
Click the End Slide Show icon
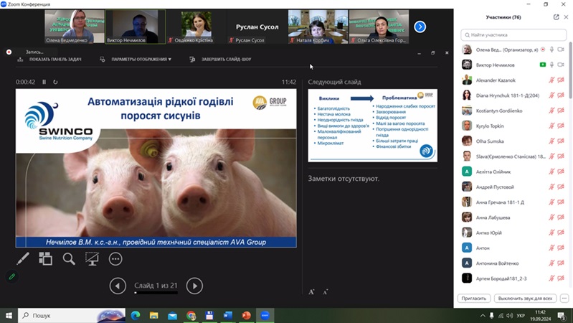[x=192, y=60]
